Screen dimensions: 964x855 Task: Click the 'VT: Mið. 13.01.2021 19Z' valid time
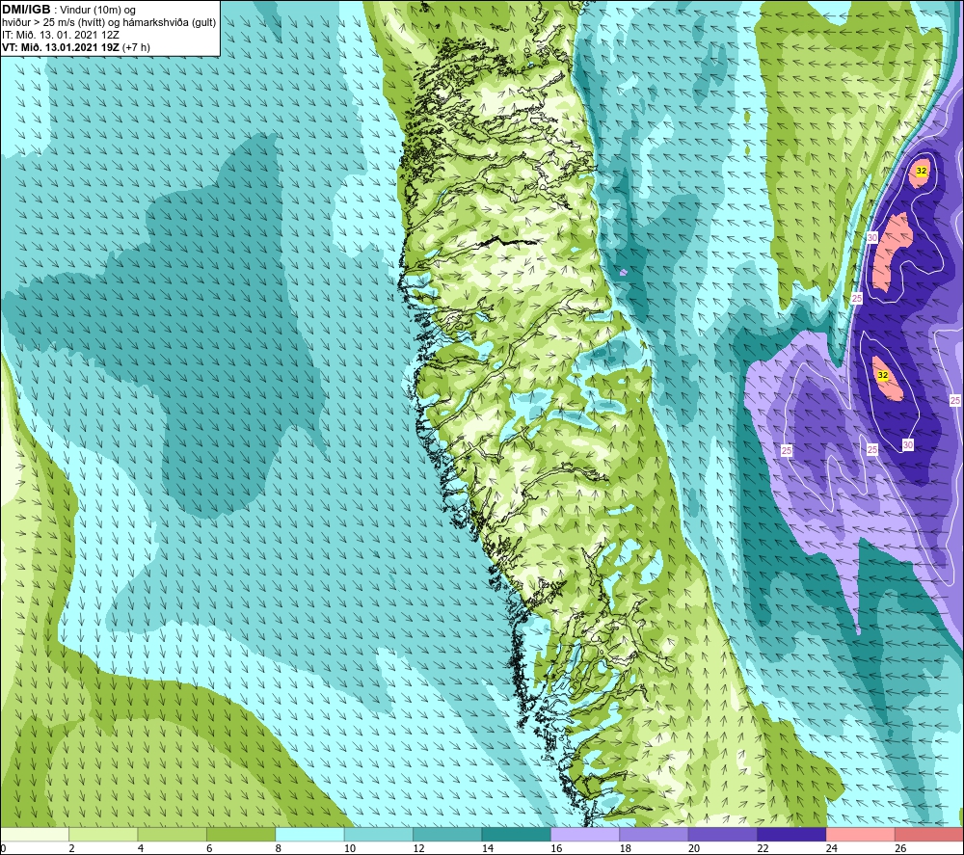point(61,47)
